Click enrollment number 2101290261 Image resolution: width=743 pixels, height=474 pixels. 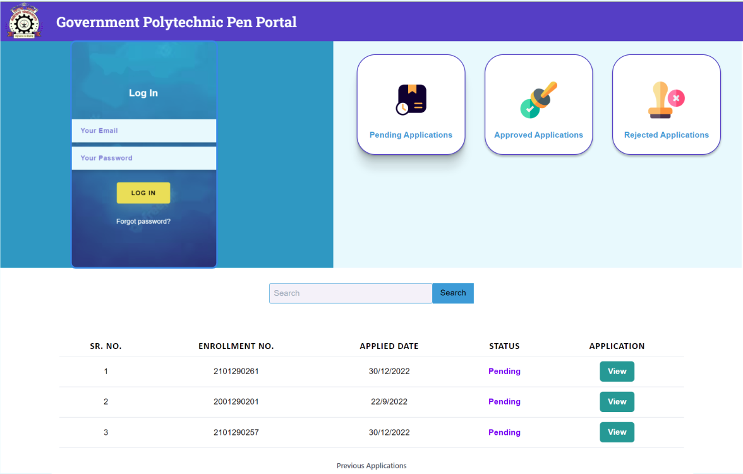[x=236, y=372]
